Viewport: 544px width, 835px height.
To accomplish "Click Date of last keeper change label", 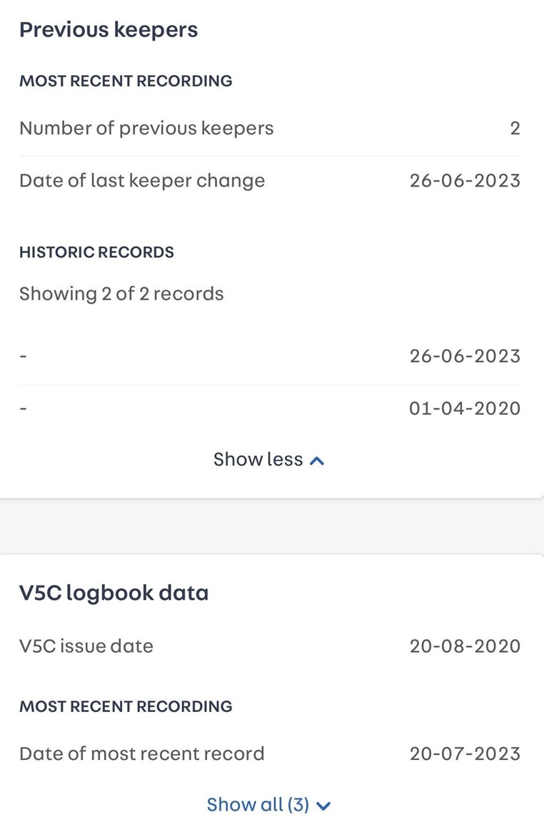I will tap(142, 181).
